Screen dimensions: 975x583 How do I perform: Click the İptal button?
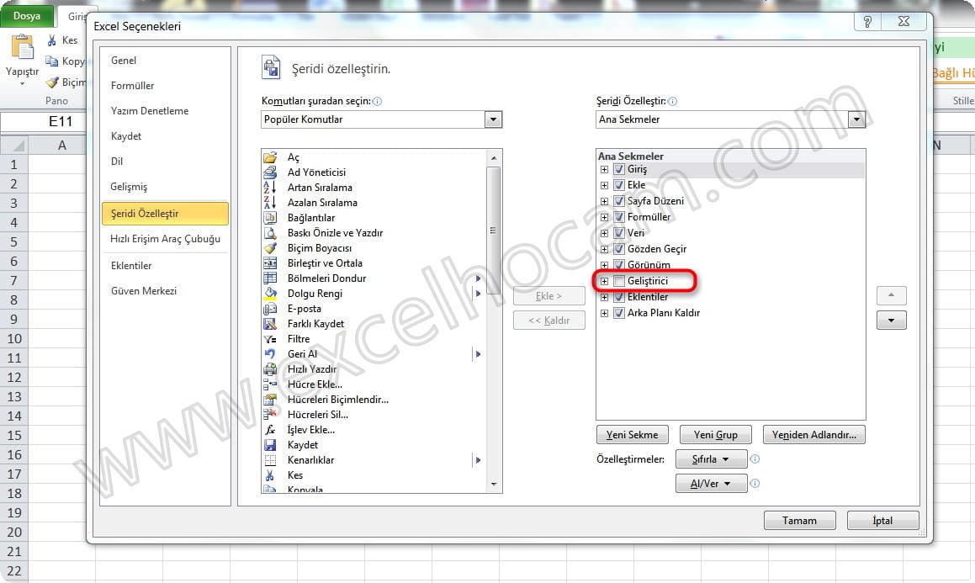pos(883,520)
